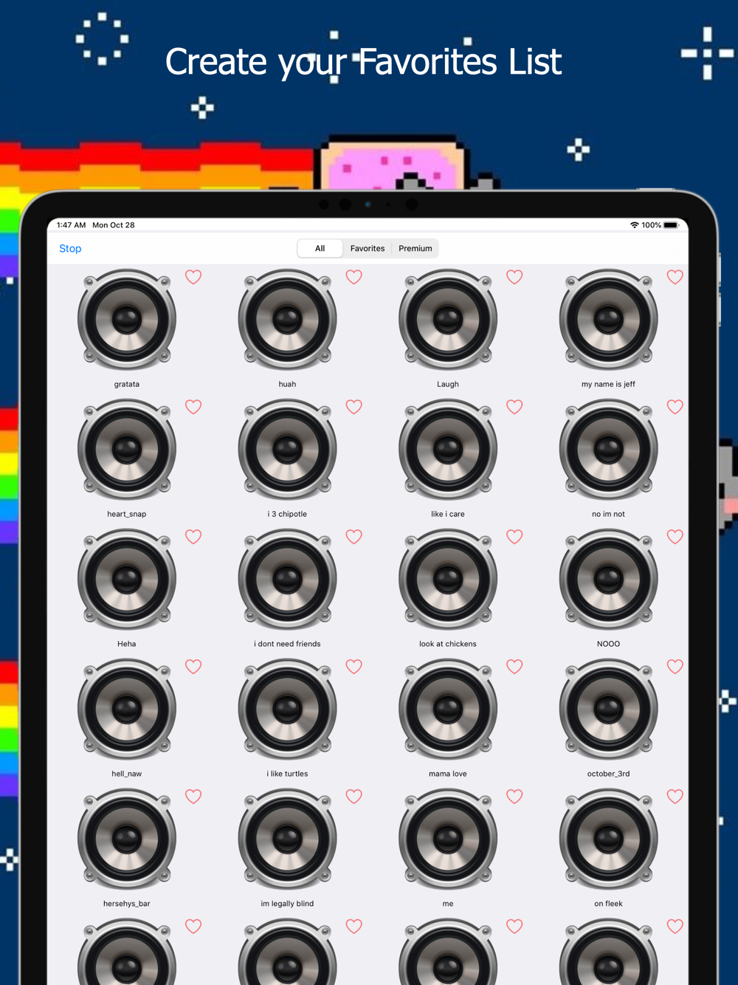Play the Heha sound speaker
The image size is (738, 985).
click(127, 580)
